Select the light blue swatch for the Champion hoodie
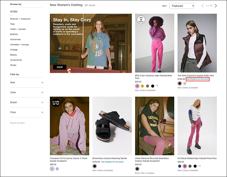 coord(57,169)
